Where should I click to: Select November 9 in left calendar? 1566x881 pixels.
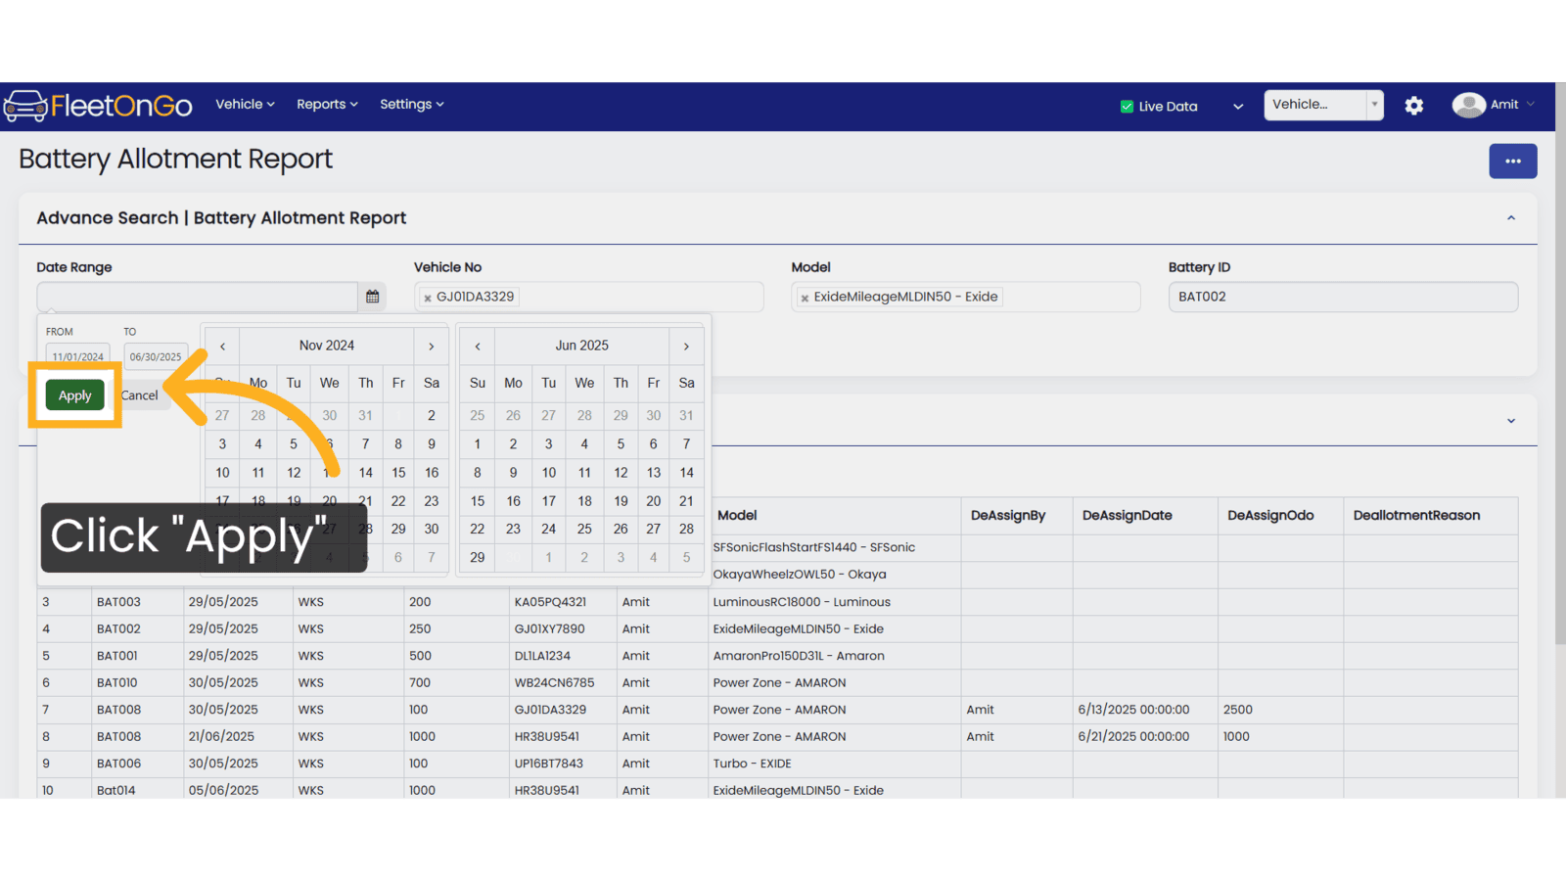[431, 444]
